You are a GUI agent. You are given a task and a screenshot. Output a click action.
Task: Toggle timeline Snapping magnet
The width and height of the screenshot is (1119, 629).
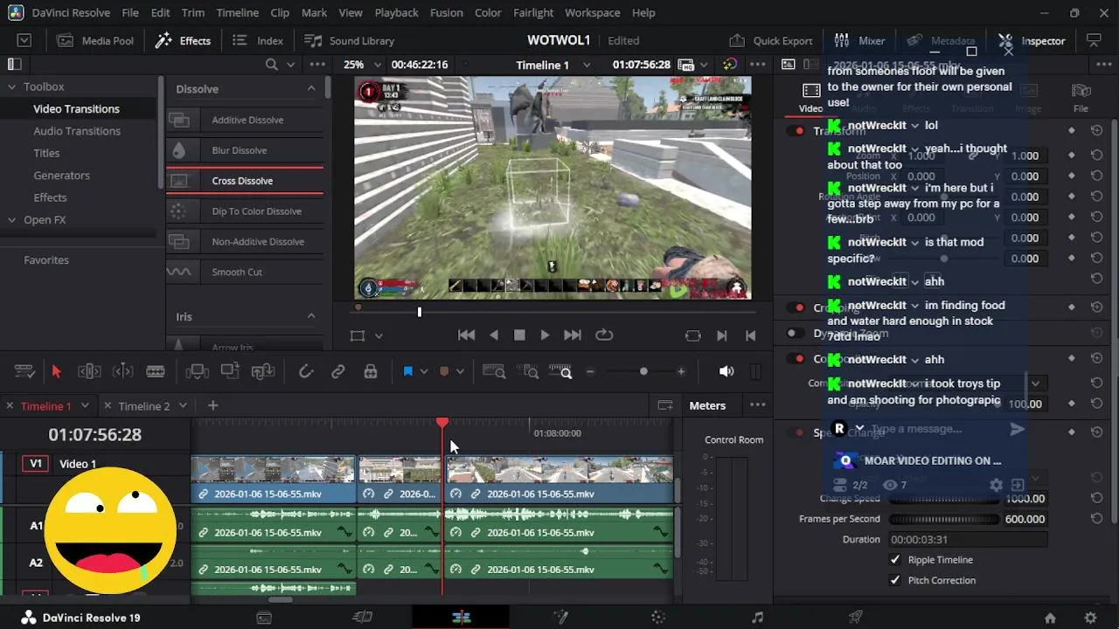306,371
